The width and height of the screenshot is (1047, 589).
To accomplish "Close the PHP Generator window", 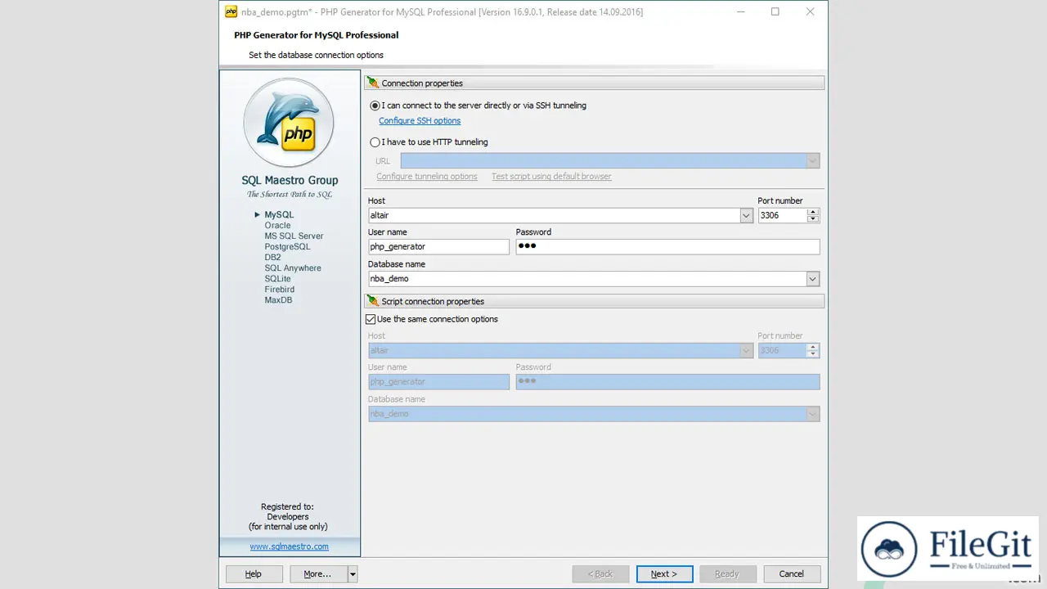I will click(x=811, y=12).
